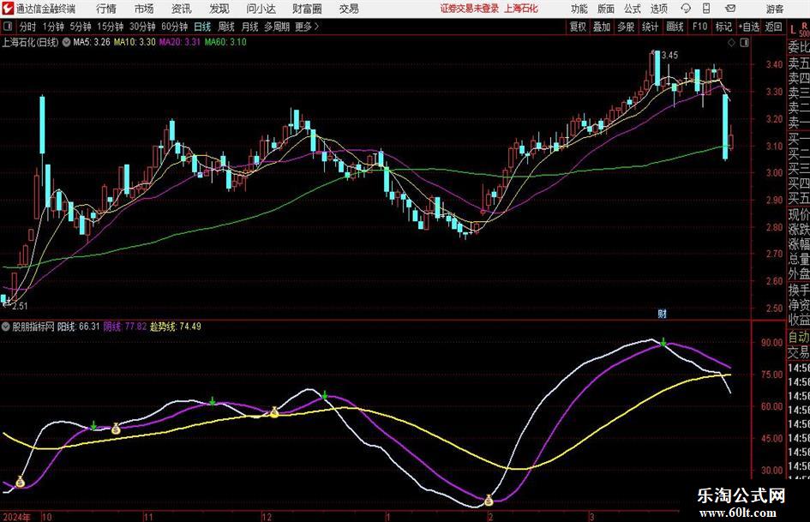Open the 功能 menu

coord(579,9)
